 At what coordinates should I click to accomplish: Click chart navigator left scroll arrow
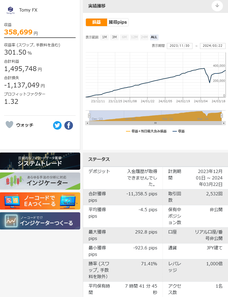(87, 123)
